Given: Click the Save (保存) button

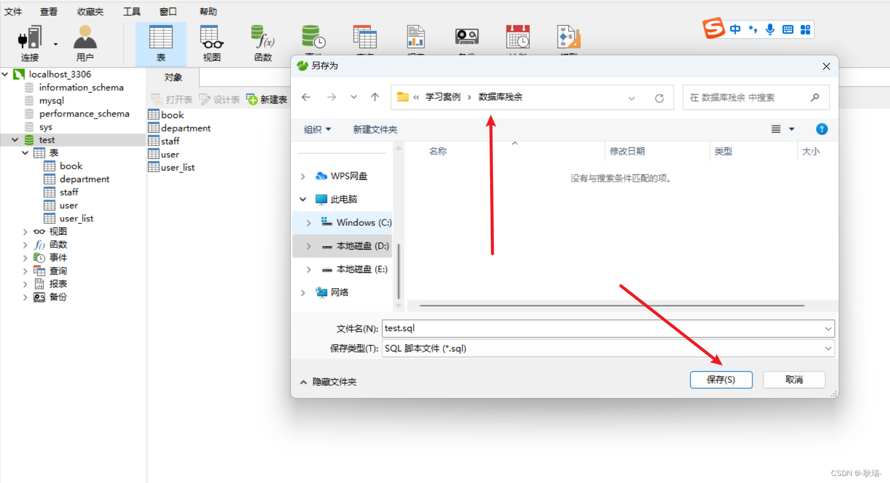Looking at the screenshot, I should tap(721, 379).
